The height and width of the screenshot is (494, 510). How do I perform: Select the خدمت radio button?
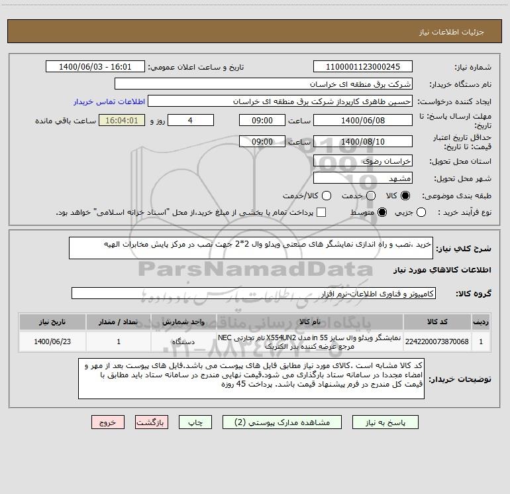tap(371, 196)
